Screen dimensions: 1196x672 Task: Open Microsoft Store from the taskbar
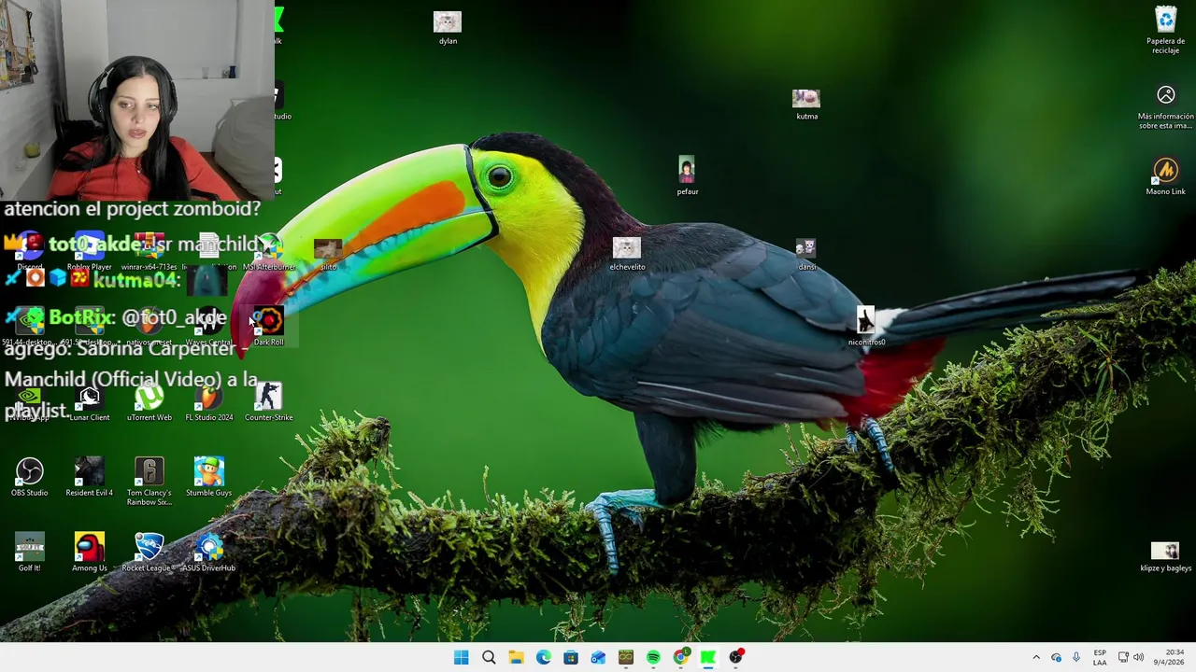(x=571, y=657)
